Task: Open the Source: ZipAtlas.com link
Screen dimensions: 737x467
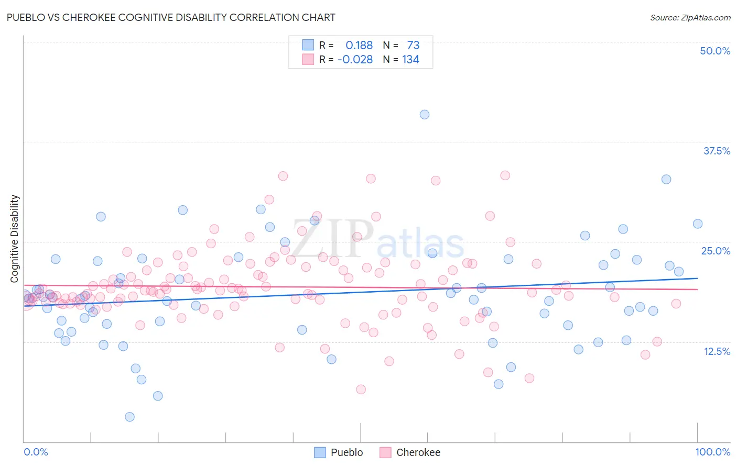Action: pos(690,17)
